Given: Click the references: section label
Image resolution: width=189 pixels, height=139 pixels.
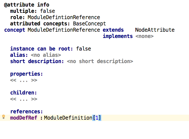Looking at the screenshot, I should pos(26,111).
